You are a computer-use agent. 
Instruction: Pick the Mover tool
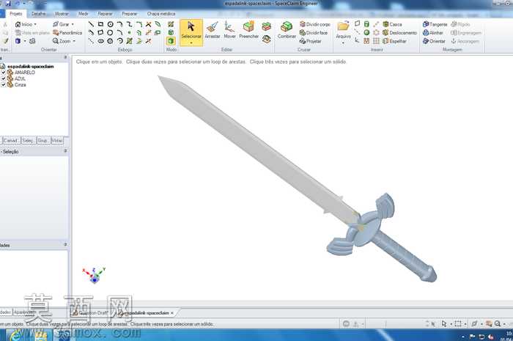[229, 30]
